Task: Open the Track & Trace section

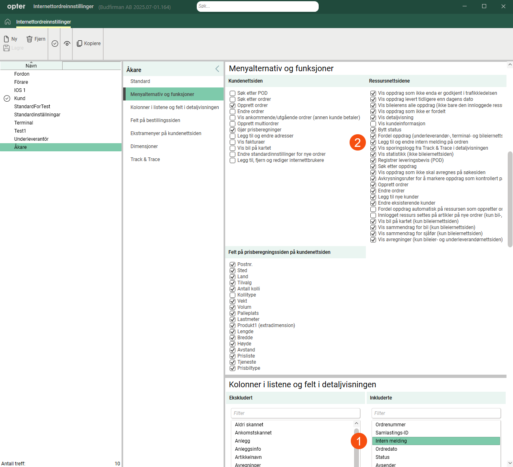Action: (x=145, y=159)
